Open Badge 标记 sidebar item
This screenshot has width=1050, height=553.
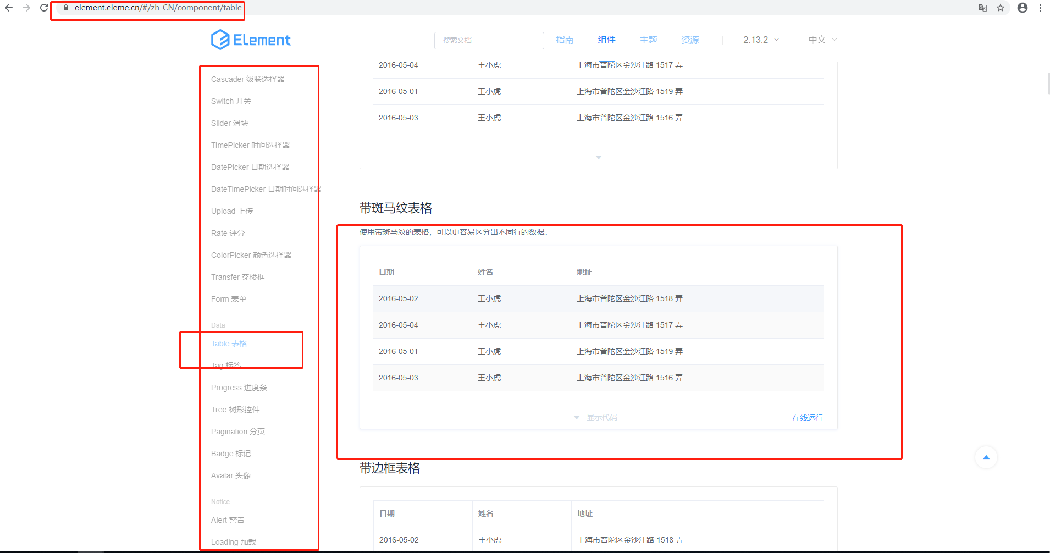click(x=231, y=454)
